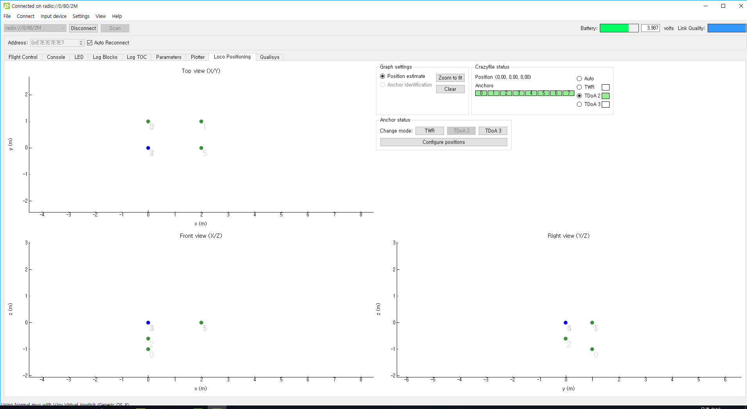The image size is (747, 409).
Task: Click the TDoA 3 mode indicator box
Action: click(x=606, y=104)
